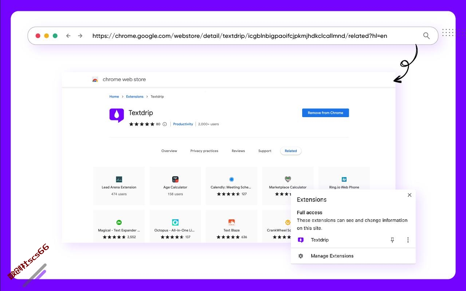The height and width of the screenshot is (291, 466).
Task: Click "Marketplace Calculator" title text
Action: point(288,187)
